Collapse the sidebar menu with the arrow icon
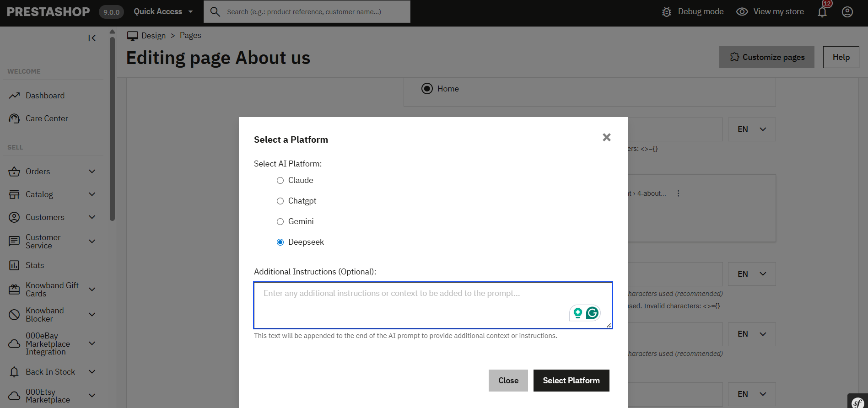 [x=92, y=38]
